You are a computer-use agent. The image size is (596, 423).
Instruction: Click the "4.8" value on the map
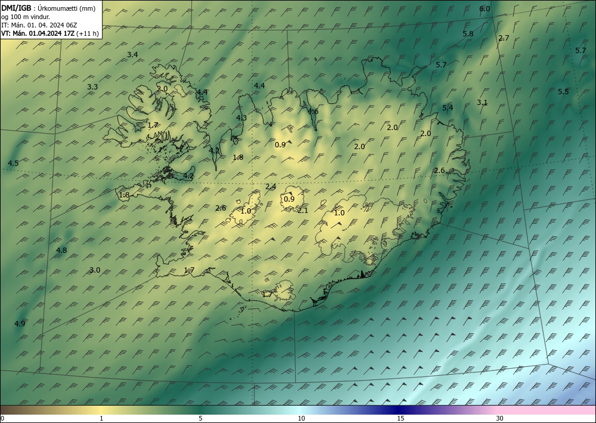pos(61,251)
